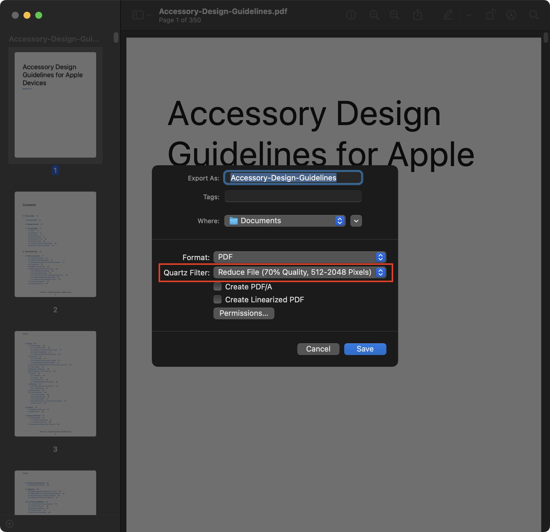550x532 pixels.
Task: Expand the Where location with the chevron button
Action: click(356, 221)
